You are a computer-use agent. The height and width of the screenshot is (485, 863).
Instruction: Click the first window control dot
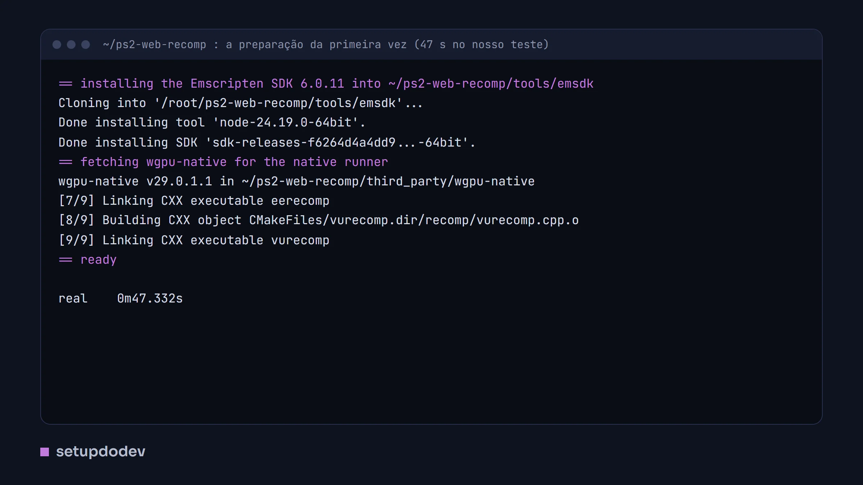[x=57, y=45]
